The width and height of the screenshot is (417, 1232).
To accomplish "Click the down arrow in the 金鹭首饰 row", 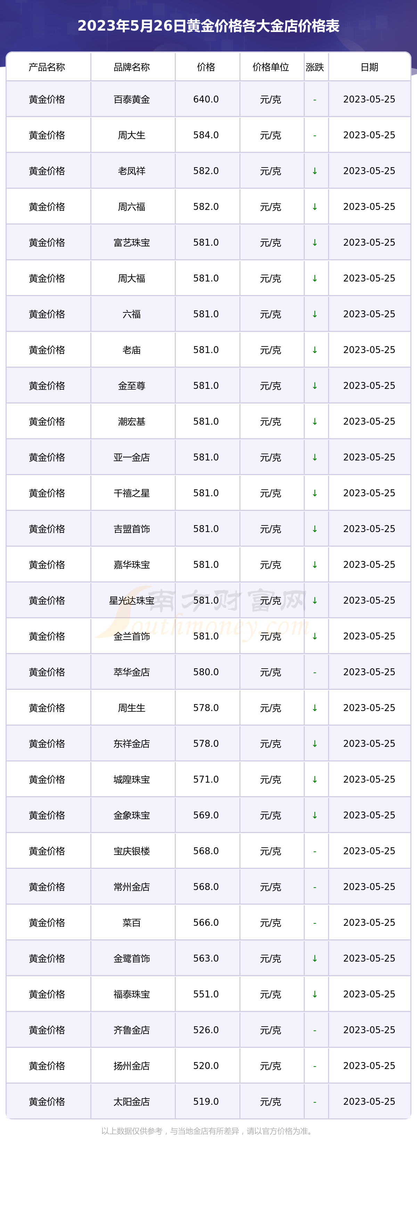I will (x=315, y=958).
